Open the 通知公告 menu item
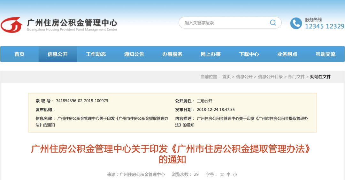The width and height of the screenshot is (345, 180). [x=134, y=54]
